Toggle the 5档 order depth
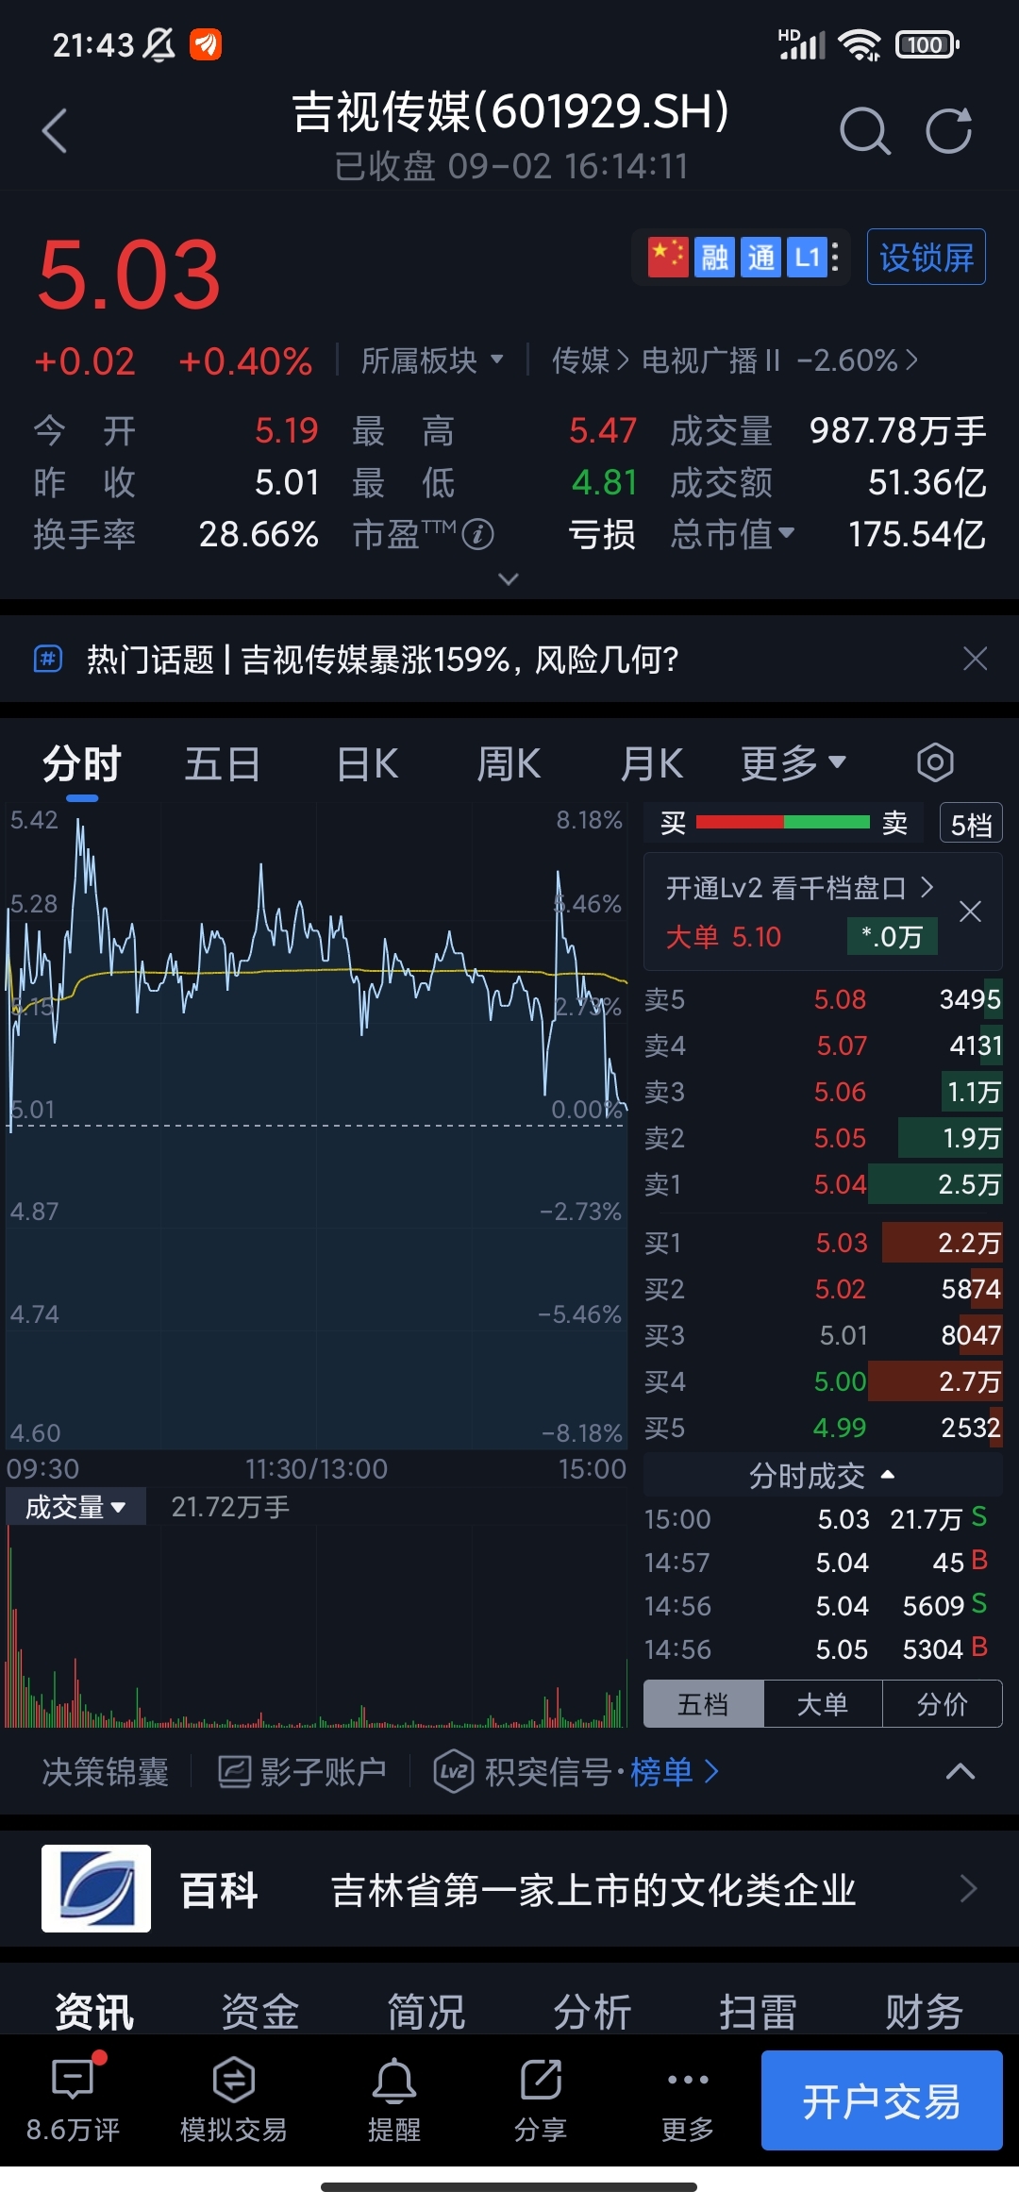Viewport: 1019px width, 2208px height. tap(971, 824)
